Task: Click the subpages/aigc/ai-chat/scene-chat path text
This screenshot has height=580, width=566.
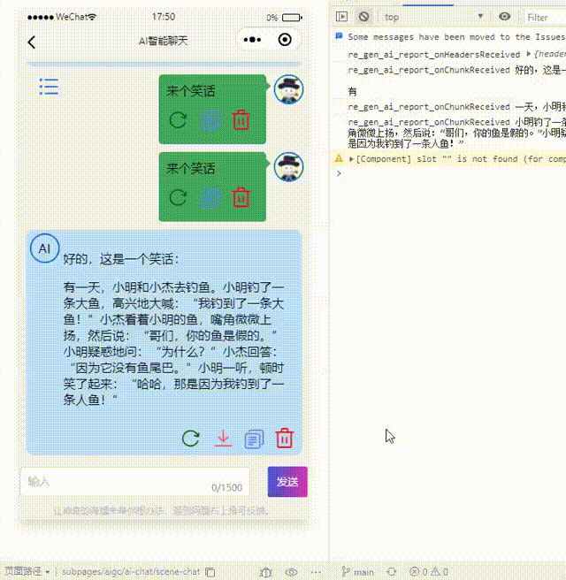Action: click(x=131, y=572)
